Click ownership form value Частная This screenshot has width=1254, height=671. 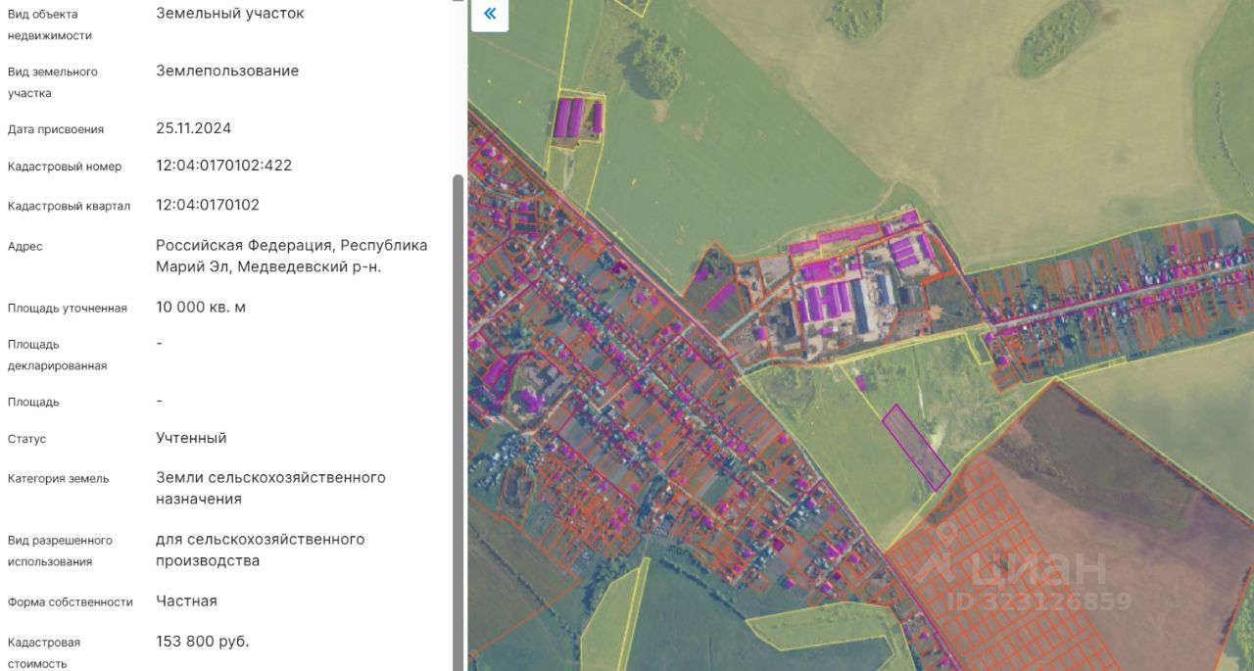186,600
